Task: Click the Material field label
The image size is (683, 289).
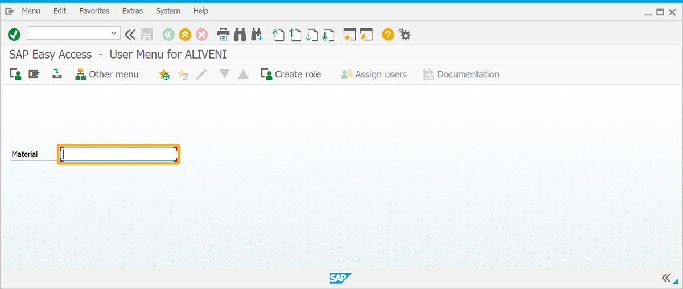Action: [24, 154]
